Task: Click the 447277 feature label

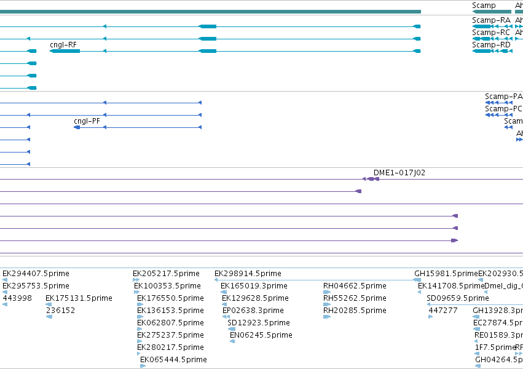Action: tap(443, 311)
